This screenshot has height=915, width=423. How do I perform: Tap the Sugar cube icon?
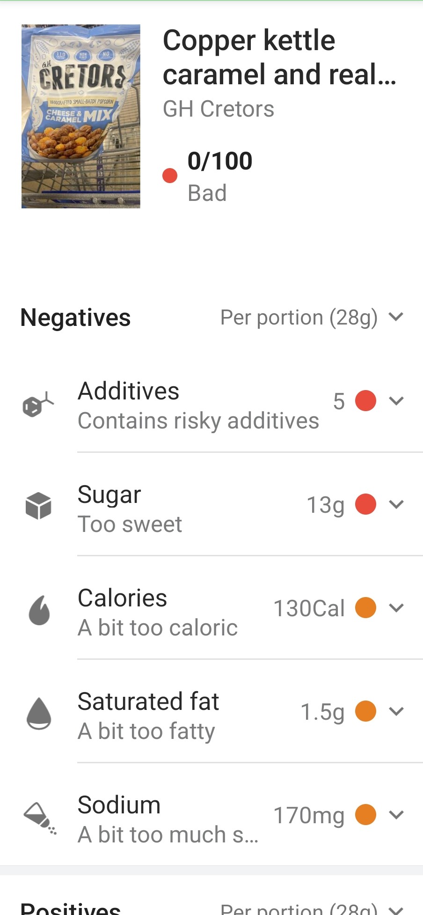click(x=38, y=506)
